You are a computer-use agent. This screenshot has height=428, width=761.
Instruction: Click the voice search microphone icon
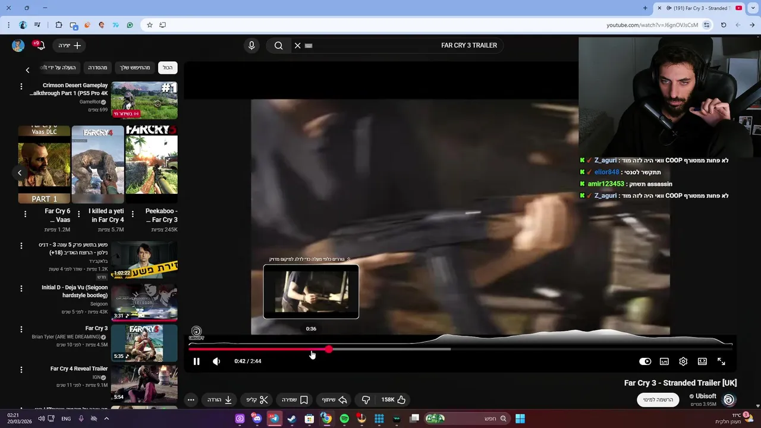pyautogui.click(x=251, y=45)
